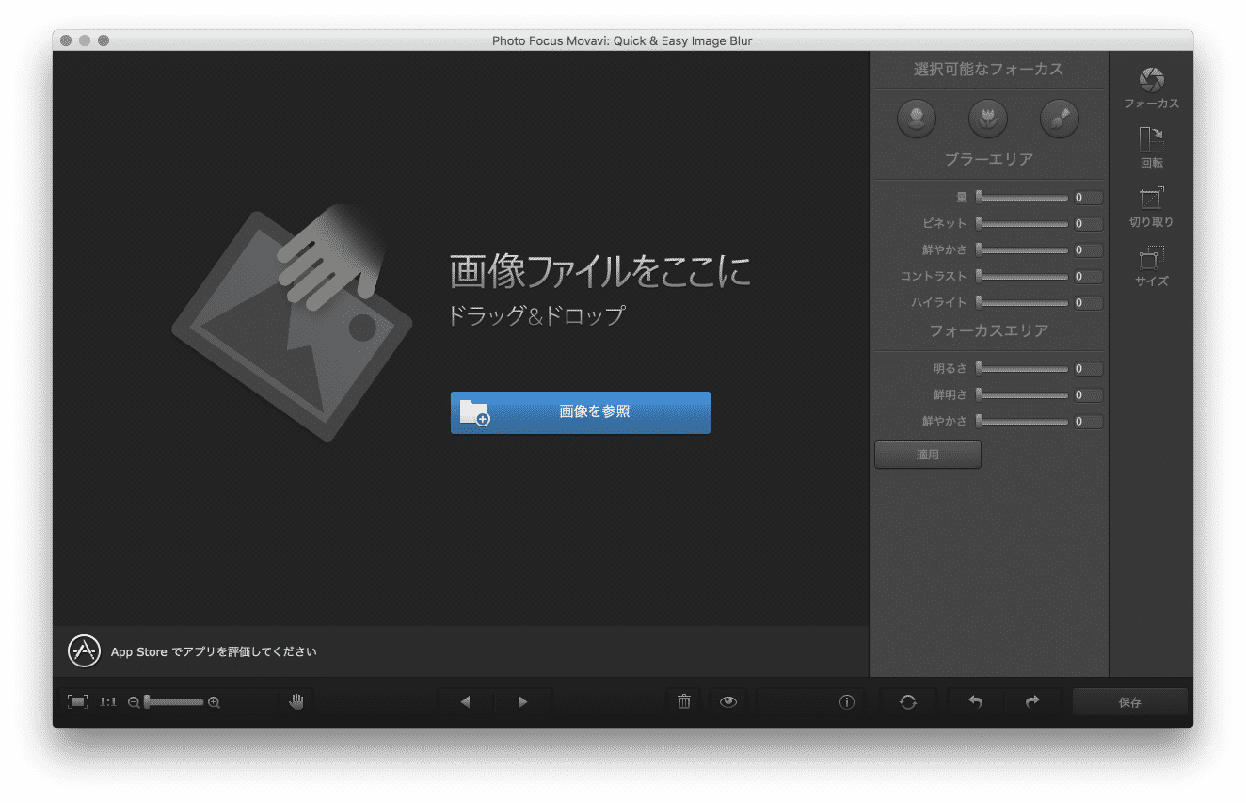Go to next image arrow
Viewport: 1246px width, 803px height.
coord(523,702)
